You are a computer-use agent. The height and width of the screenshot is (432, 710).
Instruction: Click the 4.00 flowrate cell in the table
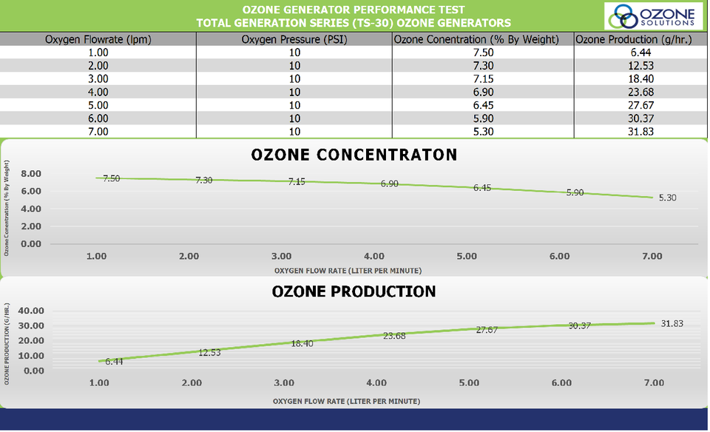(98, 92)
